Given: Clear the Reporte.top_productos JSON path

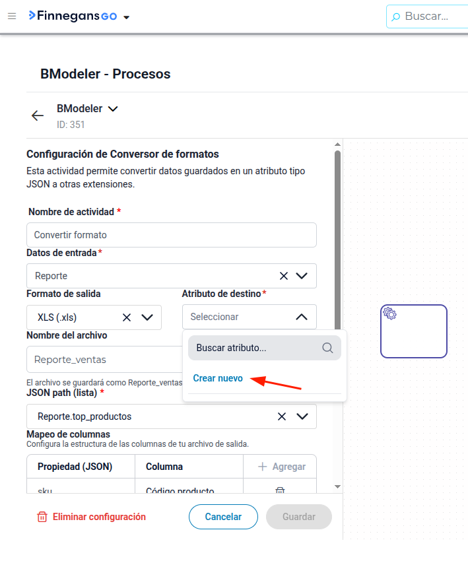Looking at the screenshot, I should [282, 416].
